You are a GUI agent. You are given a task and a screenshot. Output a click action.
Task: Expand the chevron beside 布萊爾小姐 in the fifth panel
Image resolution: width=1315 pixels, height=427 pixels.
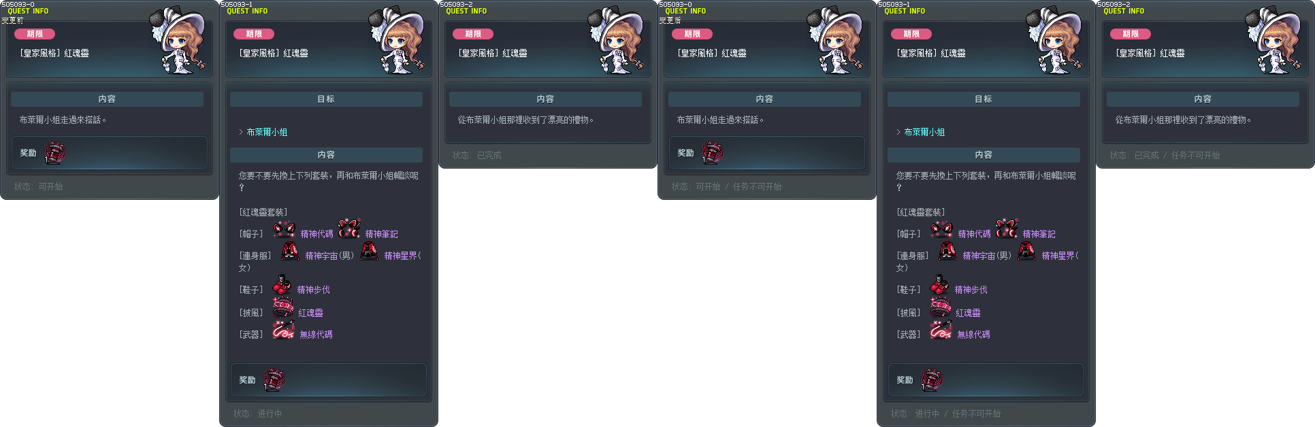[x=898, y=132]
